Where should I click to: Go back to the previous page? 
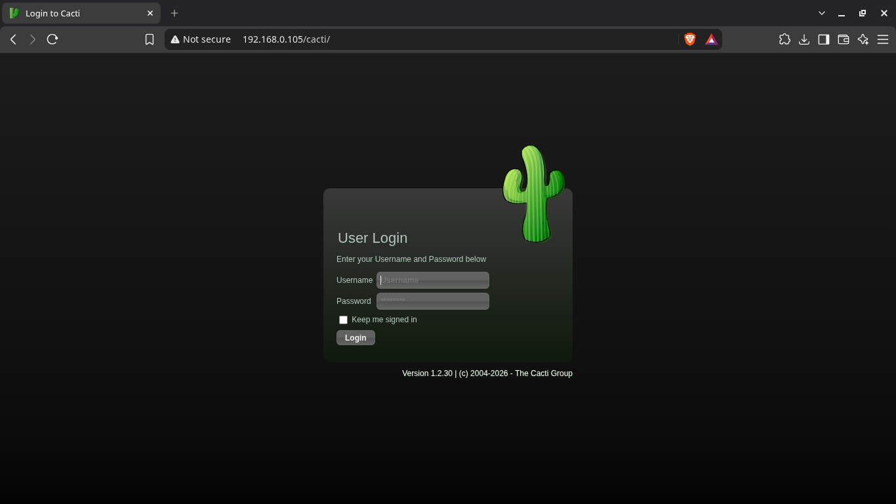point(13,39)
